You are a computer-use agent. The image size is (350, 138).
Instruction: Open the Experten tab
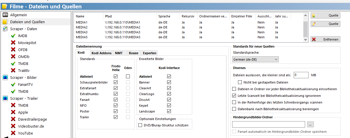point(149,53)
